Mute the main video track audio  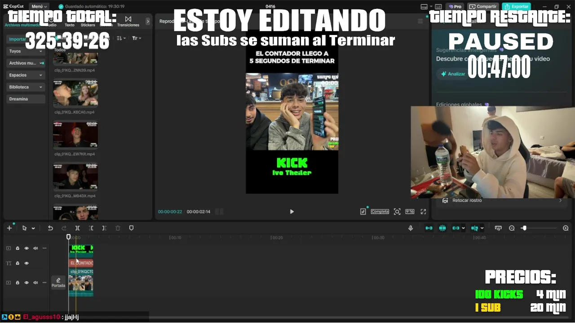[x=35, y=283]
